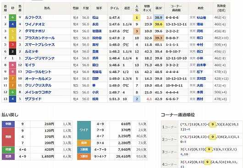Click the highlighted 38.6 last-3F cell

(x=159, y=24)
